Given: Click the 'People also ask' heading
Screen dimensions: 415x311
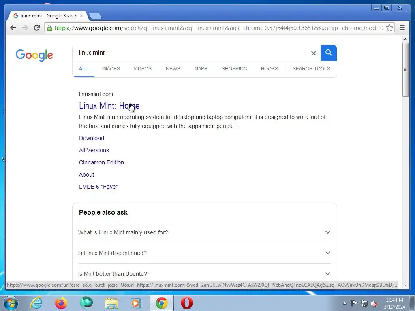Looking at the screenshot, I should click(103, 212).
